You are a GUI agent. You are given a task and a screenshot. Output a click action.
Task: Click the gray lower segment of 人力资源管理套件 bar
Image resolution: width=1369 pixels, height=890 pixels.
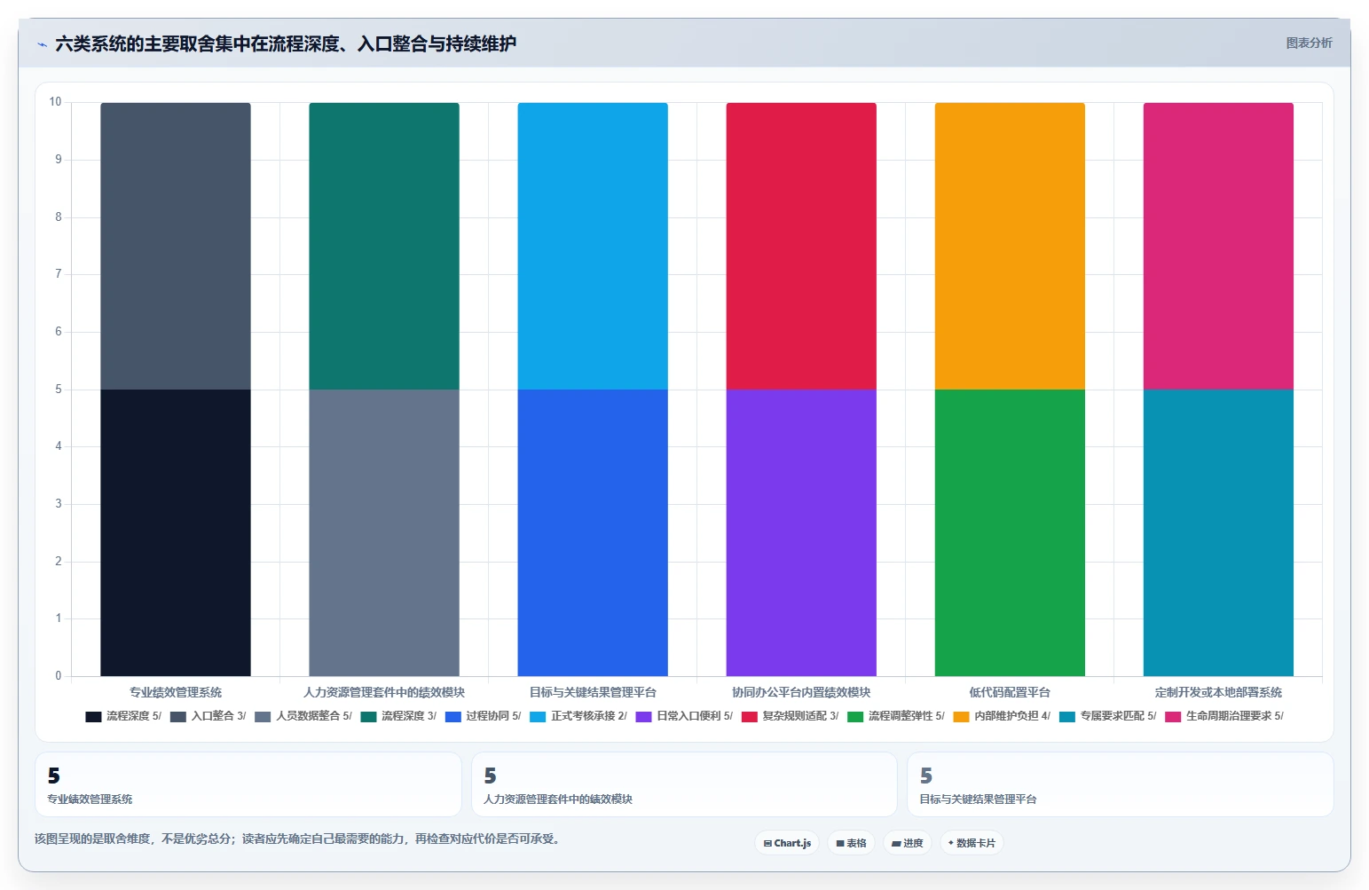tap(384, 532)
